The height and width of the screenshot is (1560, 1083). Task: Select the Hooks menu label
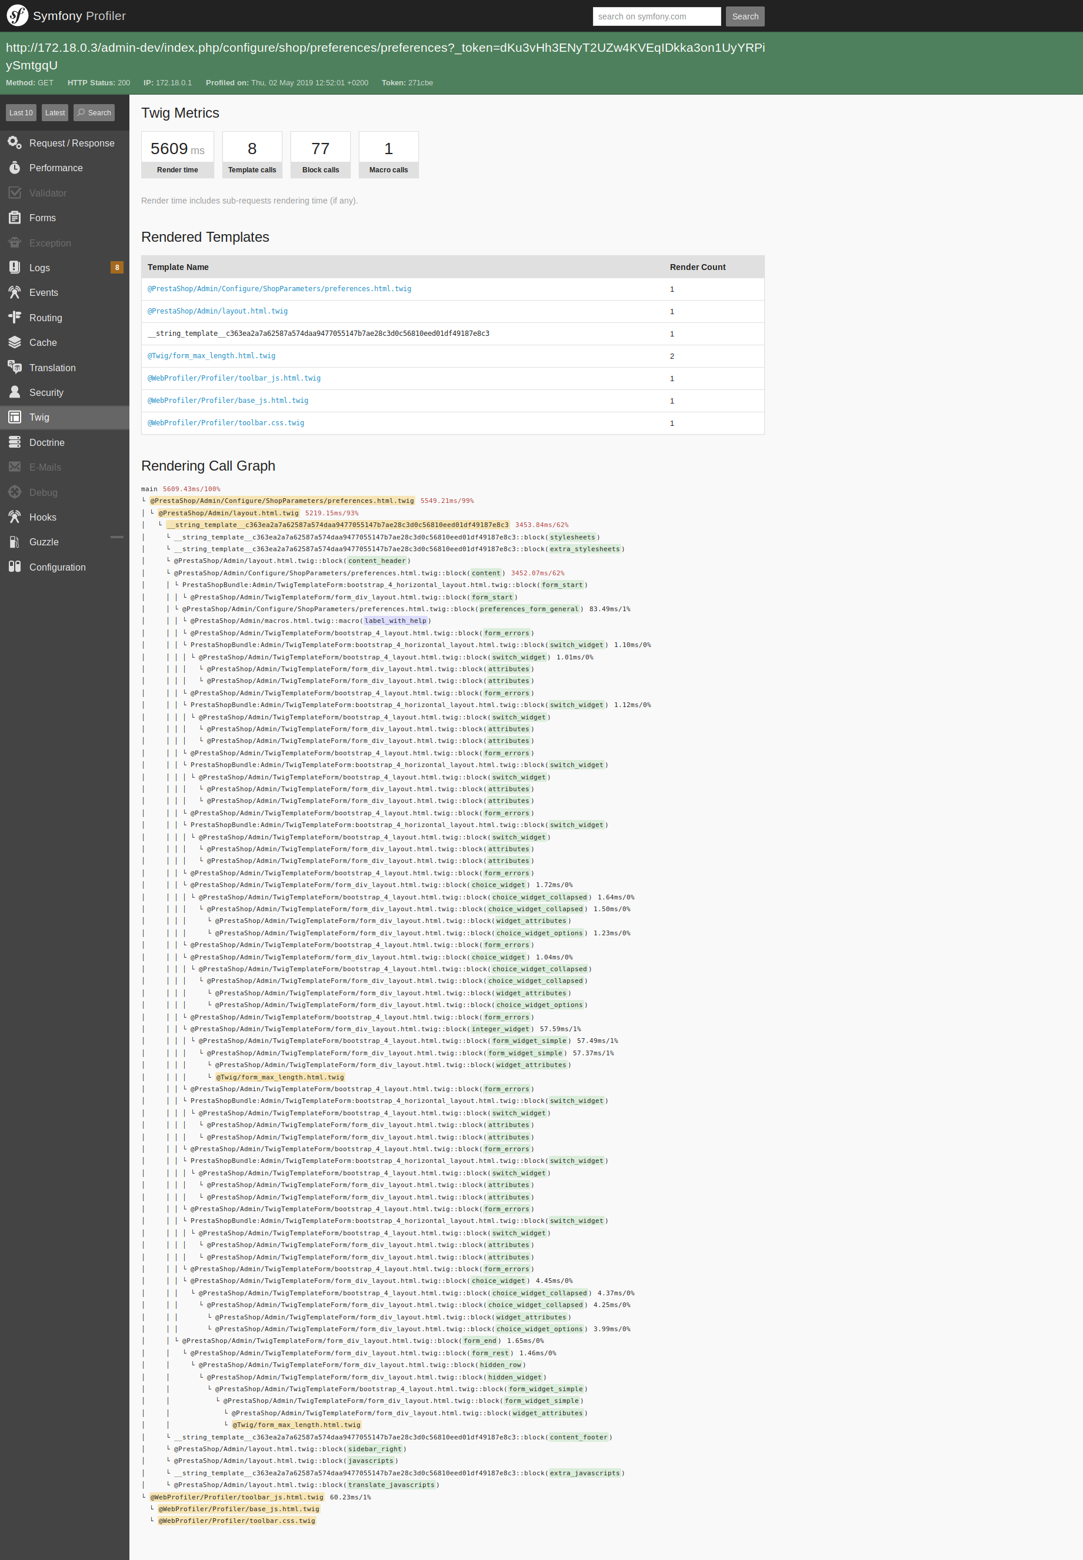click(43, 517)
